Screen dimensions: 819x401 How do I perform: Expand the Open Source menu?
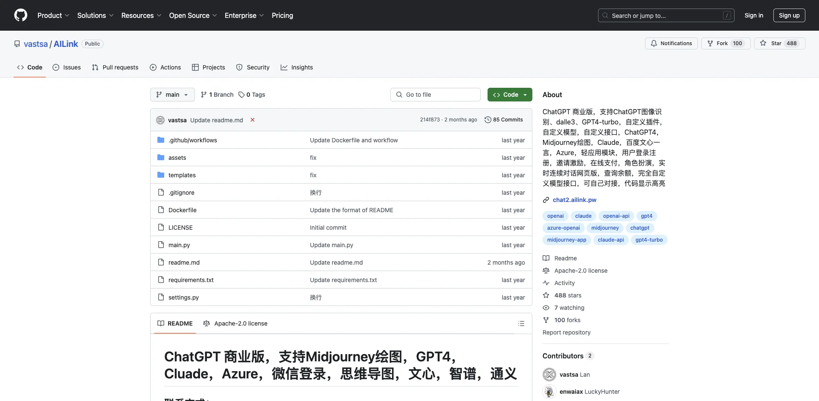click(x=193, y=15)
